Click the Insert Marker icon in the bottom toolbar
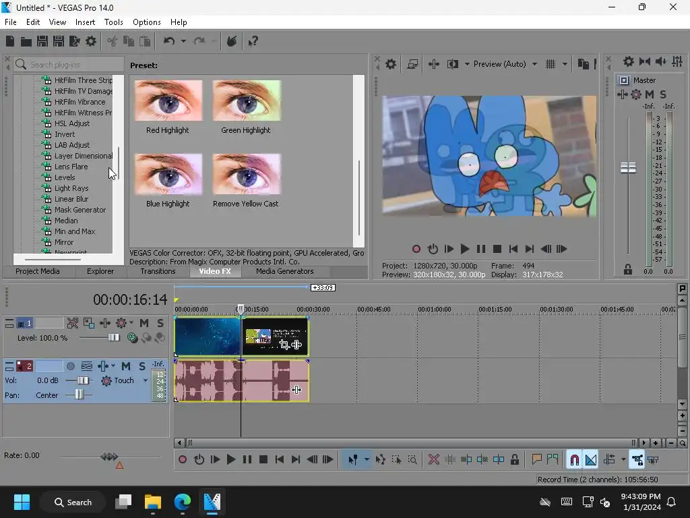Image resolution: width=690 pixels, height=518 pixels. click(536, 460)
